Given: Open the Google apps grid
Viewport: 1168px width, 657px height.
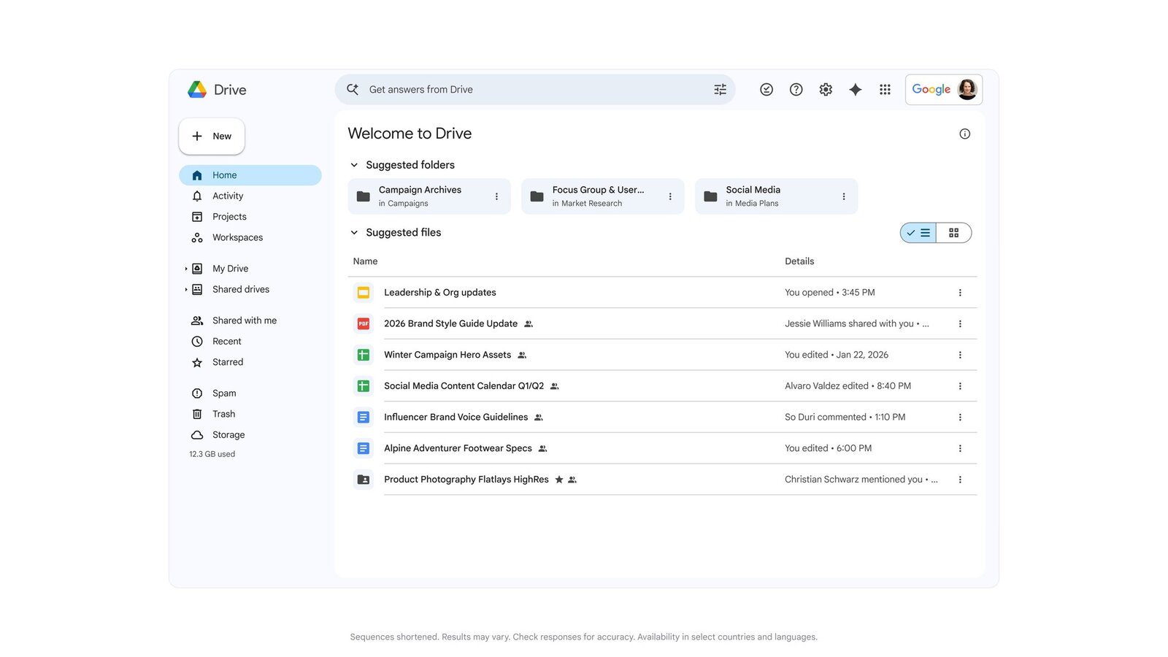Looking at the screenshot, I should [885, 90].
